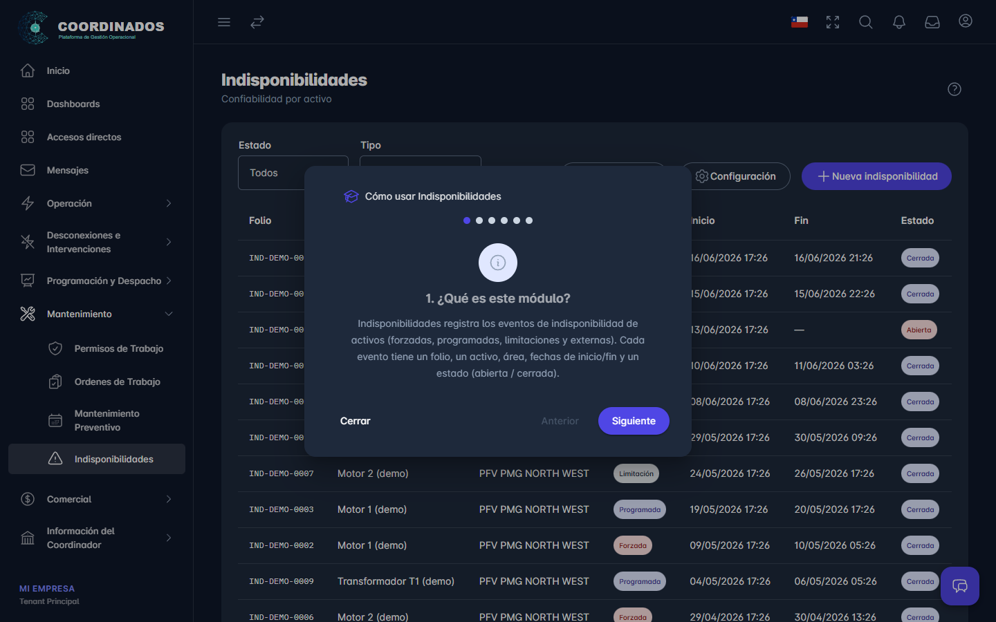
Task: Open notifications bell icon
Action: 899,22
